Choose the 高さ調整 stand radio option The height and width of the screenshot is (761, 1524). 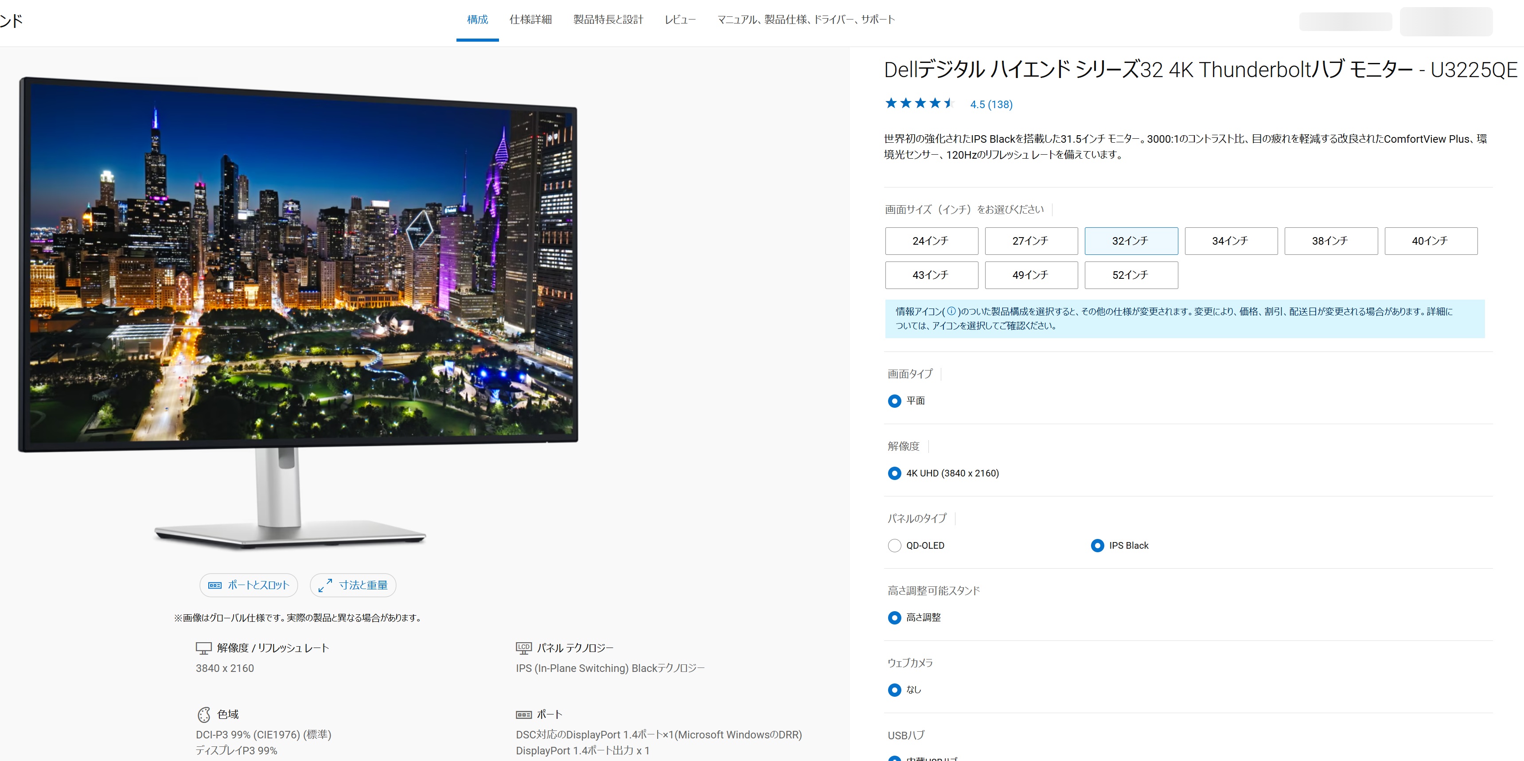tap(895, 618)
